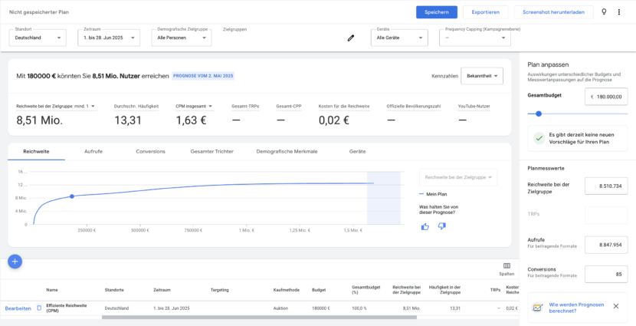Screen dimensions: 636x326
Task: Open the Geräte Alle Geräte dropdown
Action: (x=399, y=38)
